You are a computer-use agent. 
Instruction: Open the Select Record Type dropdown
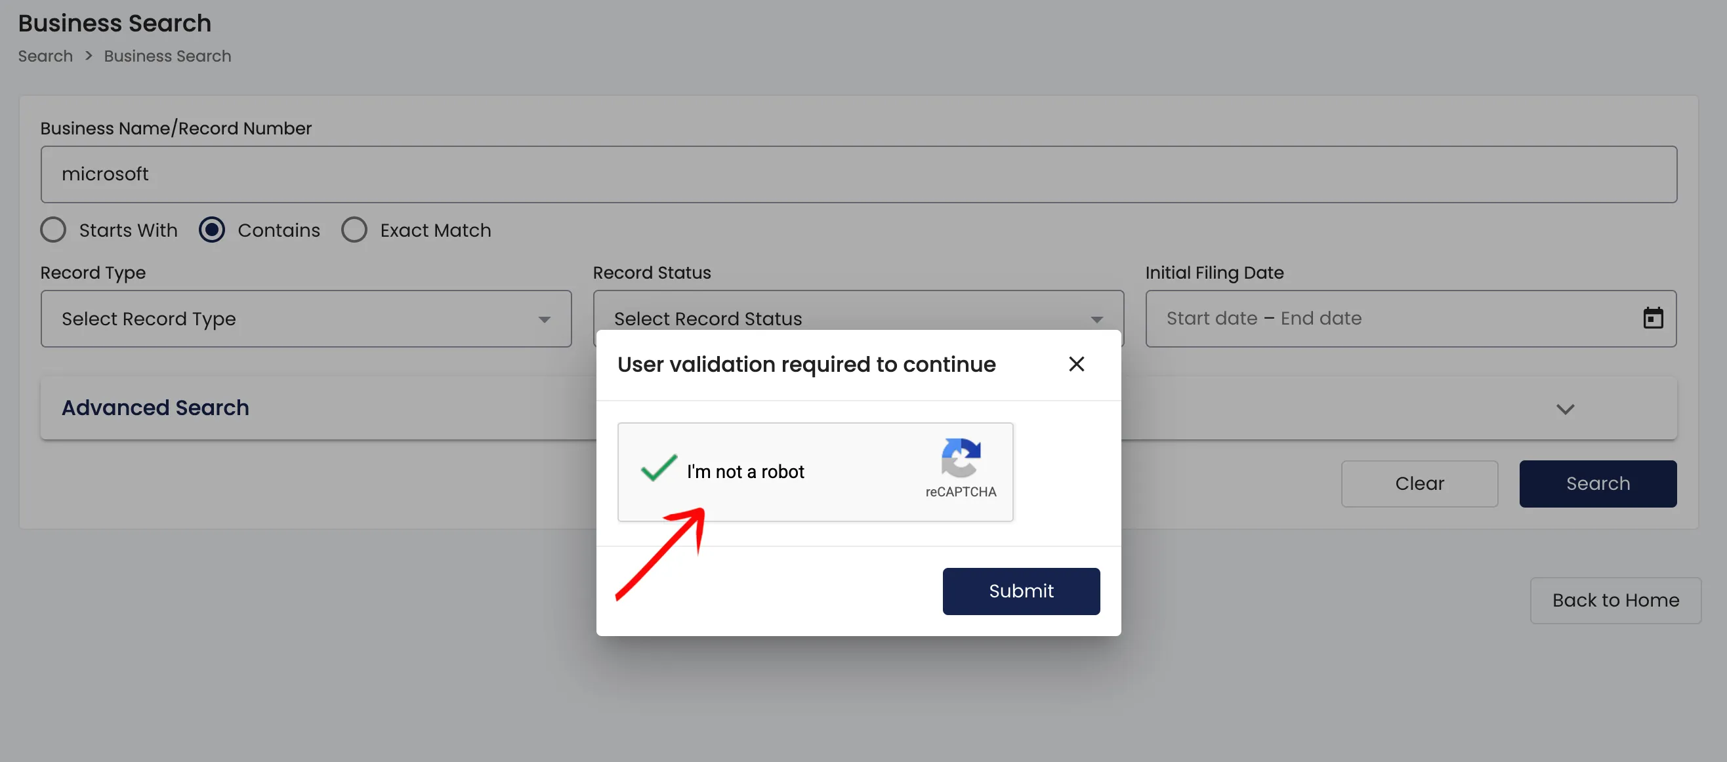pyautogui.click(x=306, y=318)
